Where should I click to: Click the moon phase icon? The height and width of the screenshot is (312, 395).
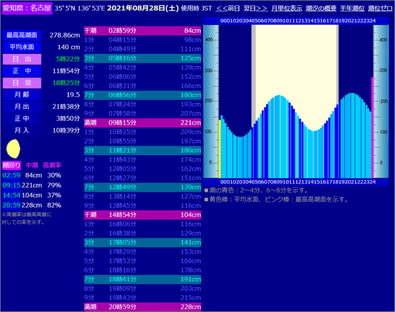click(x=13, y=148)
